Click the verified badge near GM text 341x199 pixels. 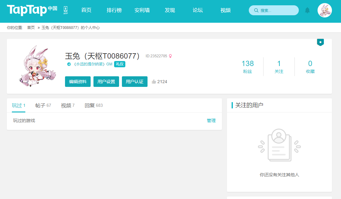69,64
